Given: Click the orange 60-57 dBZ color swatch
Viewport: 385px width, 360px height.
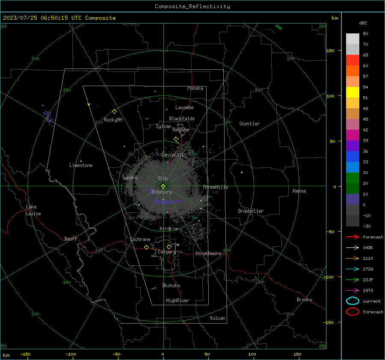Looking at the screenshot, I should point(352,71).
